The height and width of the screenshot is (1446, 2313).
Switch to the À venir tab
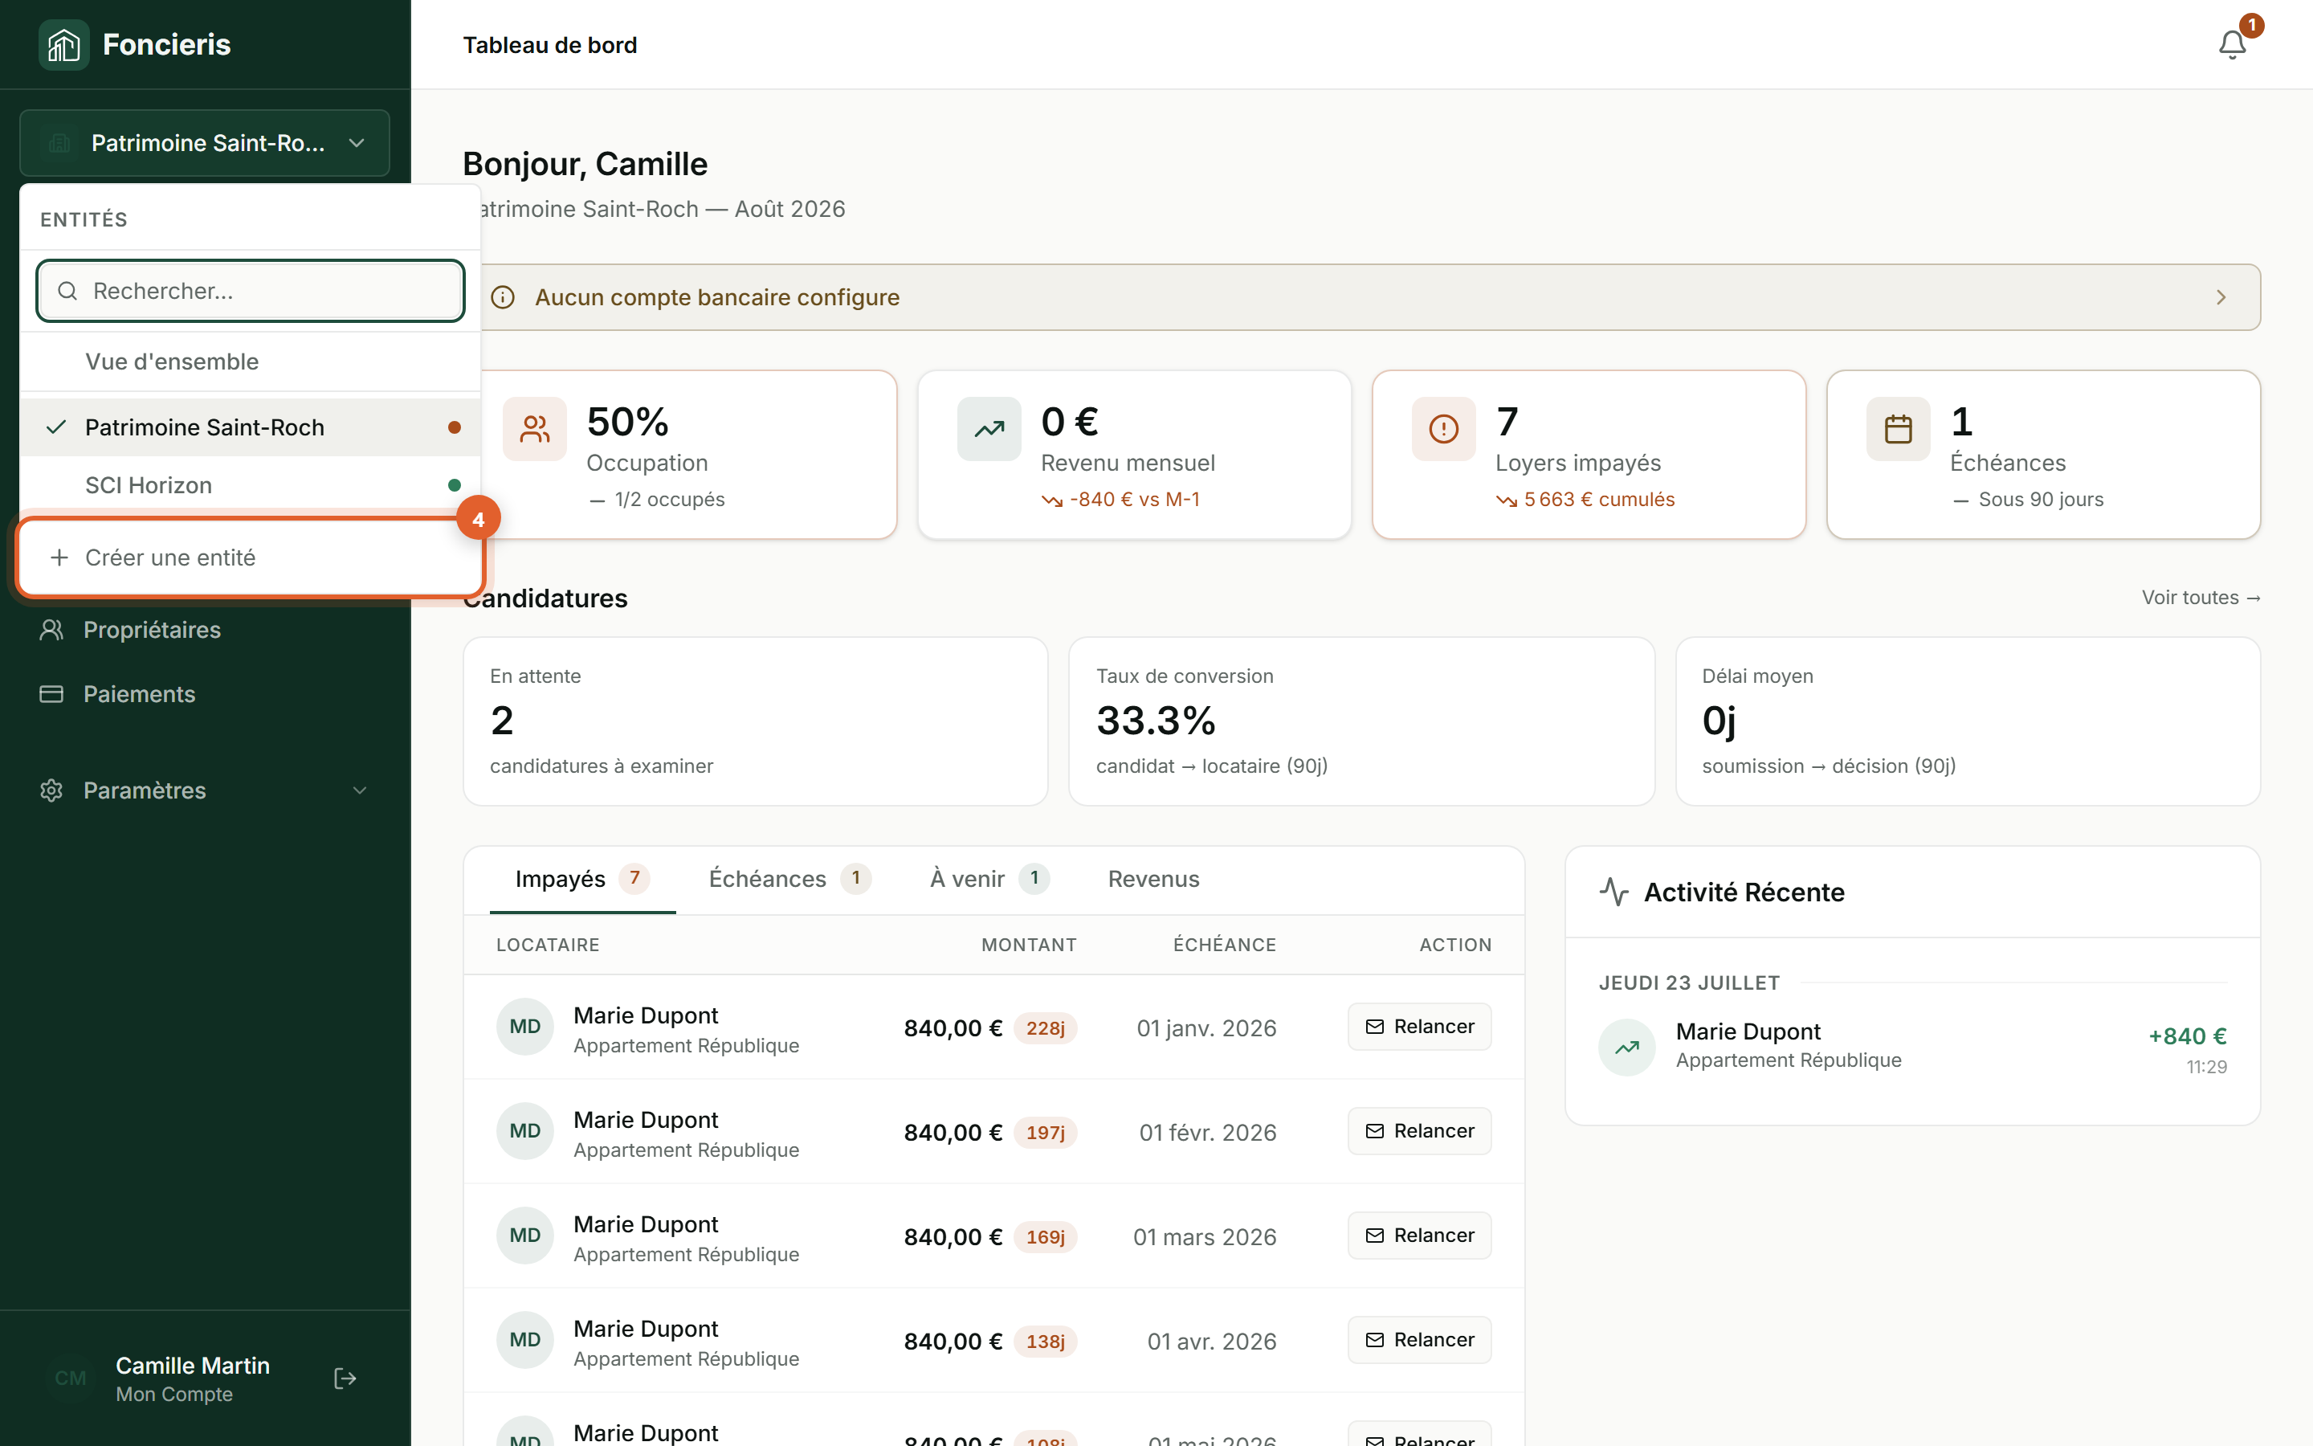click(989, 879)
